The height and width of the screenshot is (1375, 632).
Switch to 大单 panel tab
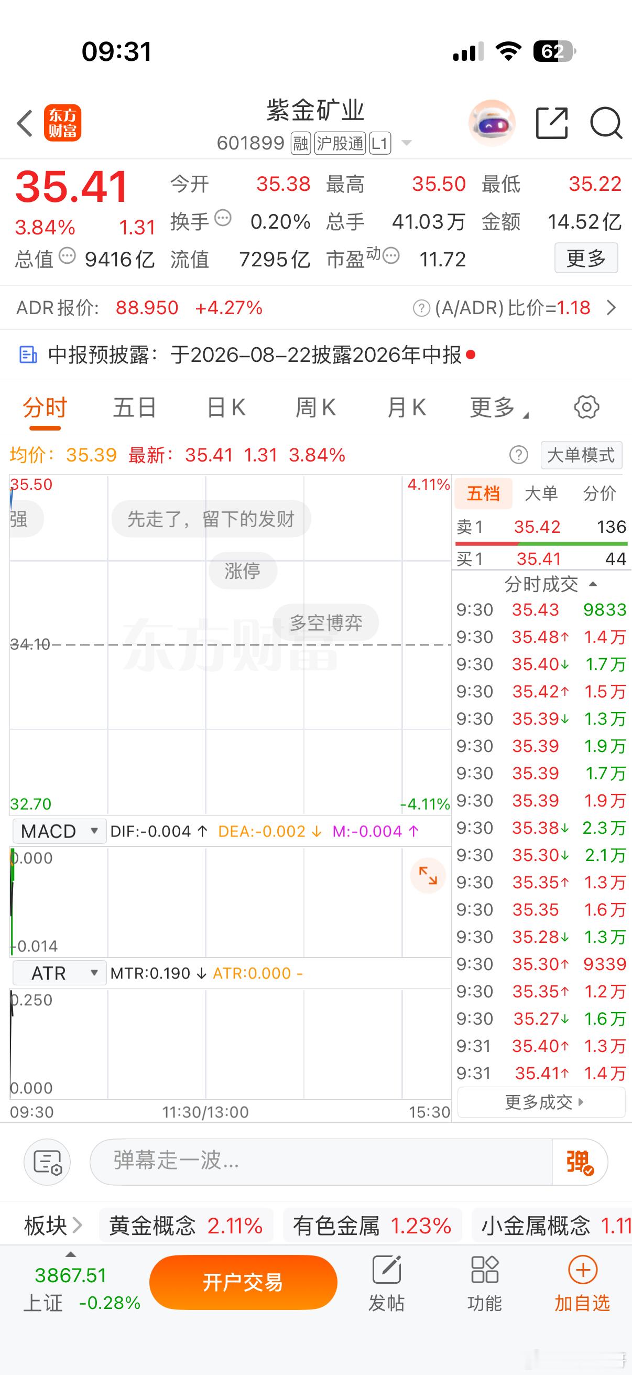click(541, 493)
